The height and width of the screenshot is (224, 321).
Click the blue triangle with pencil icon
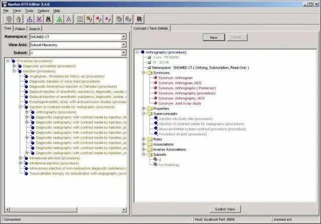108,19
